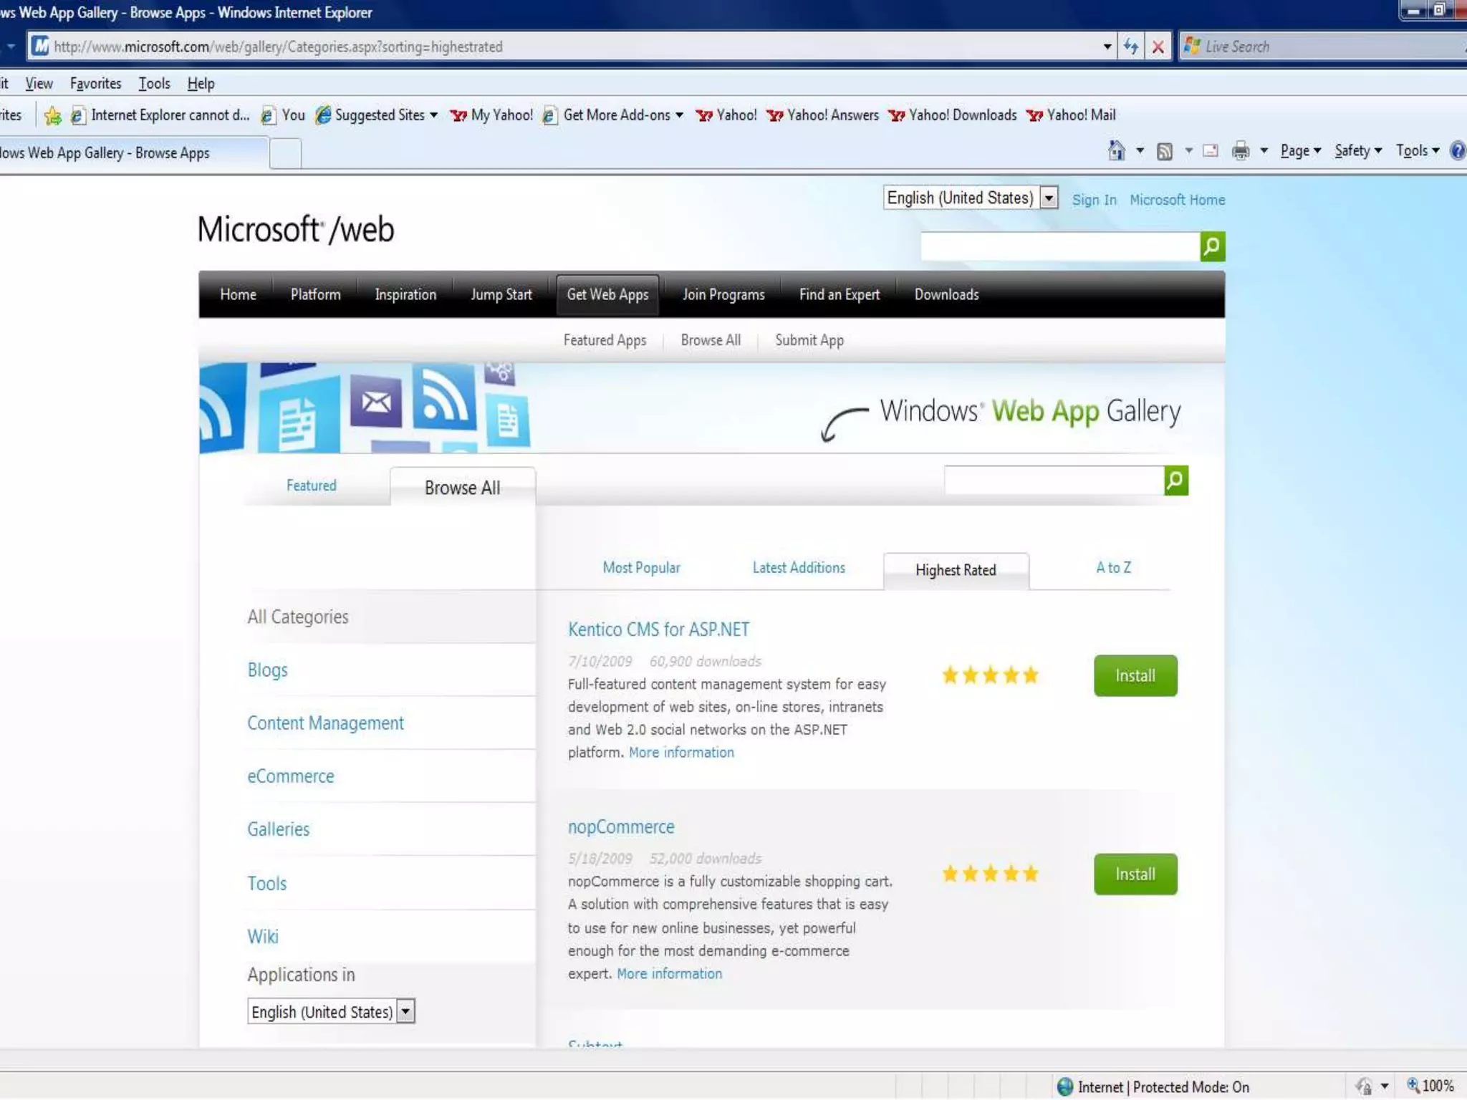Click the five-star rating of nopCommerce
1467x1100 pixels.
point(990,874)
